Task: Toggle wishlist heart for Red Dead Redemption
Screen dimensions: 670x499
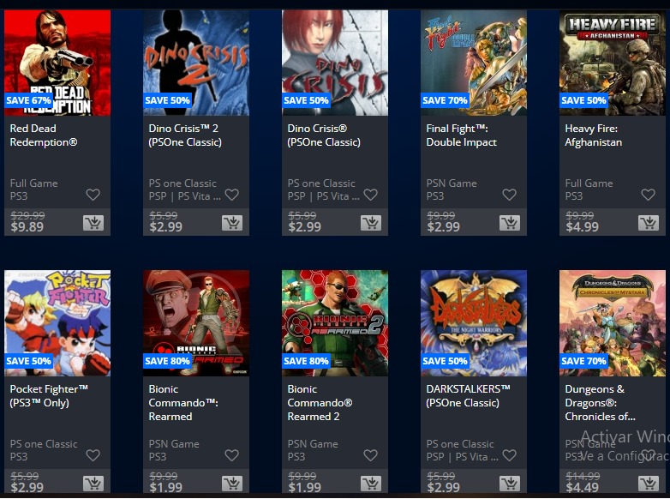Action: 93,195
